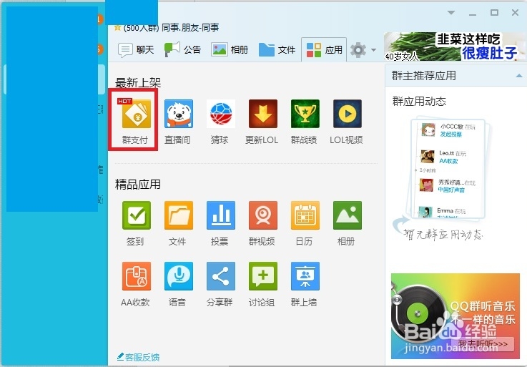Click the 中国好声音 link in feed
This screenshot has height=367, width=527.
pyautogui.click(x=451, y=190)
